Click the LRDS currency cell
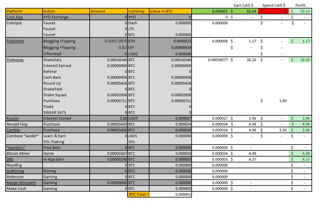The width and height of the screenshot is (320, 201). (138, 136)
